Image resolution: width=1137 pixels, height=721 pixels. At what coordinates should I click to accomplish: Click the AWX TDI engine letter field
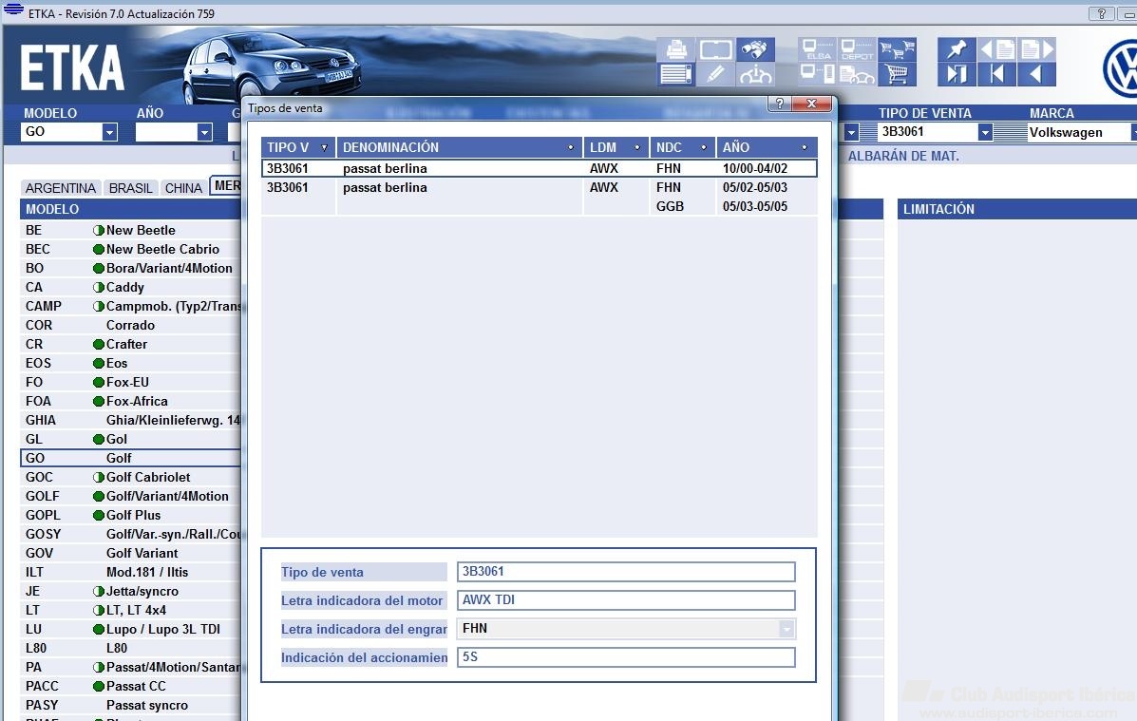click(626, 599)
